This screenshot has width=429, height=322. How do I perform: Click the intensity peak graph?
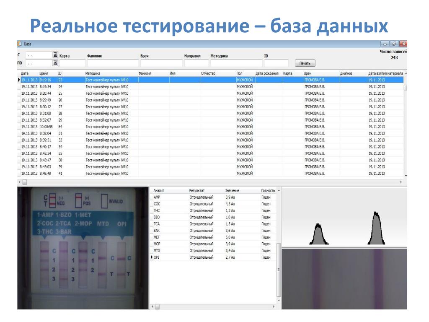tap(344, 217)
